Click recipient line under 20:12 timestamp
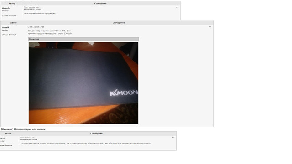 pyautogui.click(x=32, y=10)
